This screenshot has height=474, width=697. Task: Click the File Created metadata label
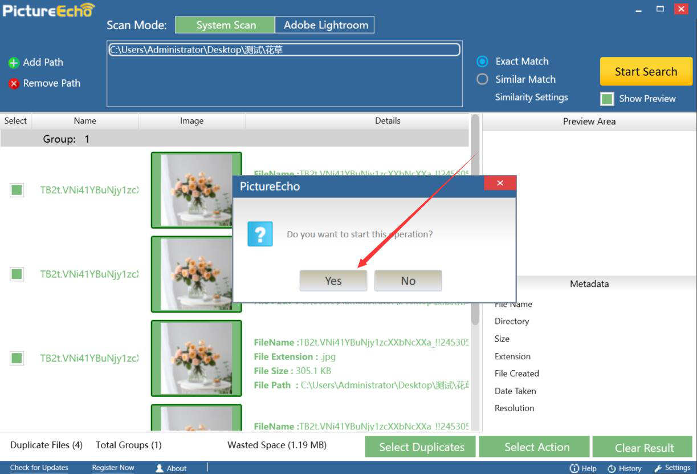point(517,373)
